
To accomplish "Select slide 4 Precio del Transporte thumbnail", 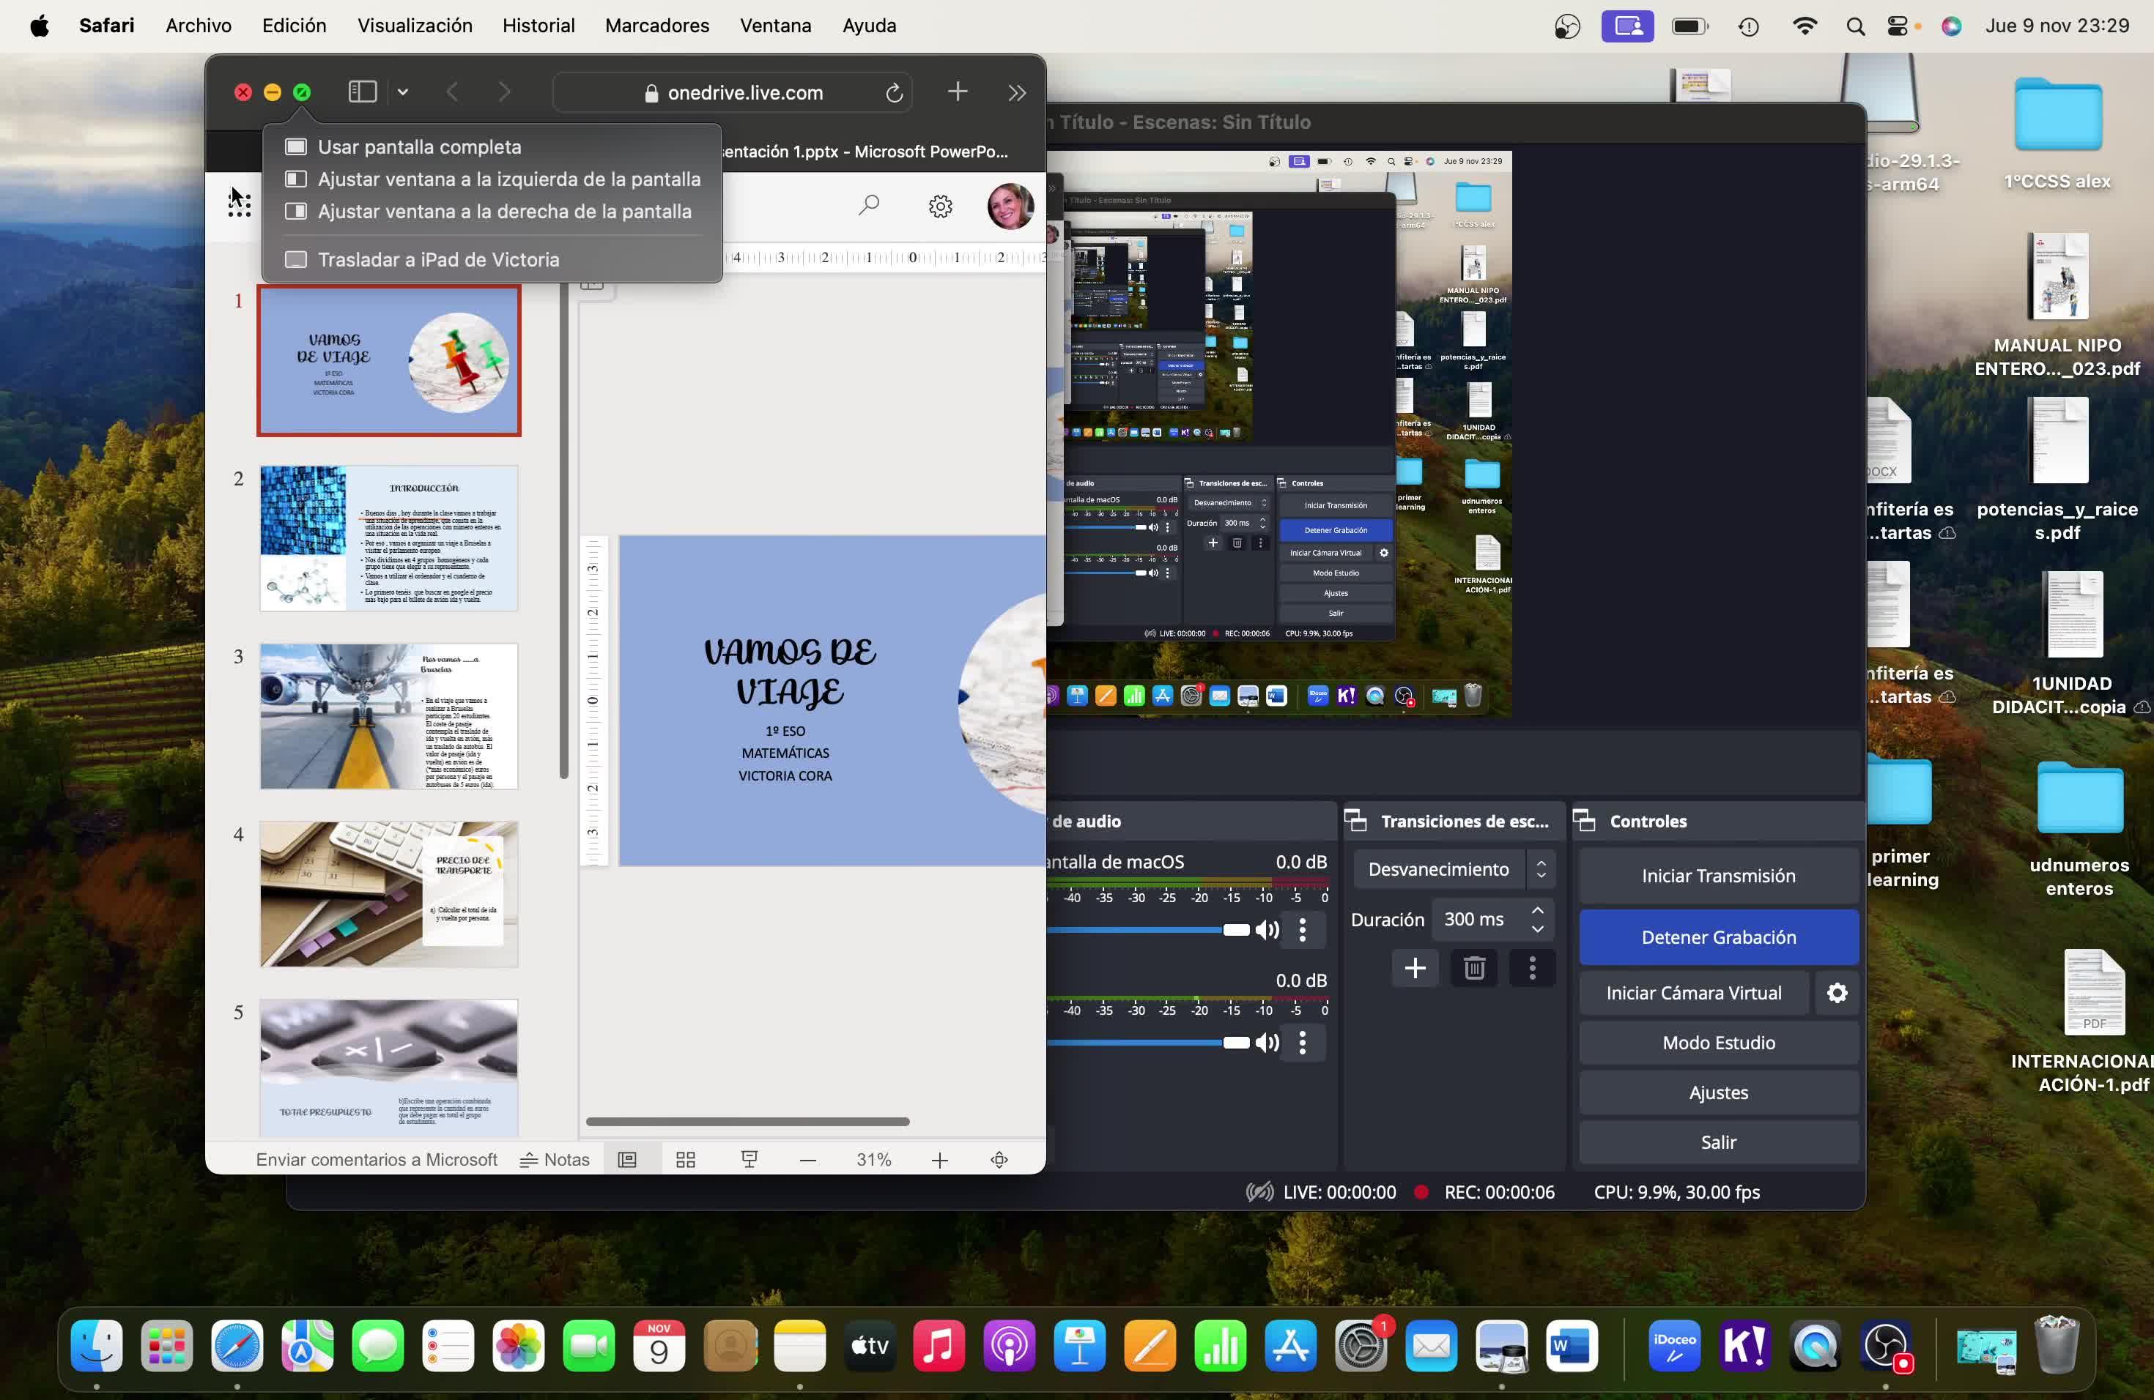I will [389, 895].
